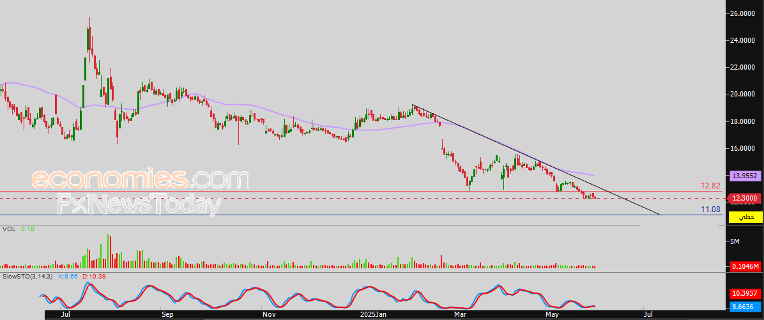Click the Mar date axis label
Screen dimensions: 764x320
460,315
